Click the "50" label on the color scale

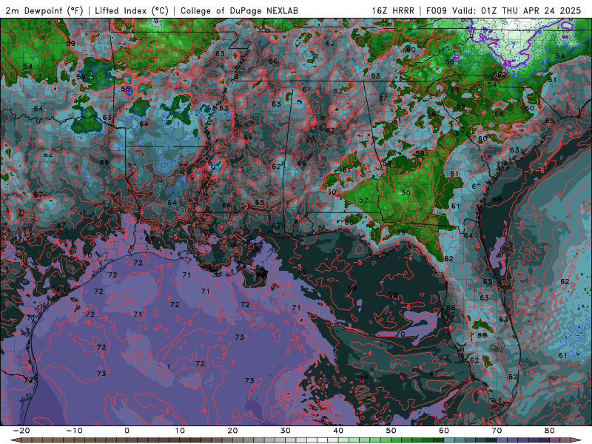tap(391, 431)
